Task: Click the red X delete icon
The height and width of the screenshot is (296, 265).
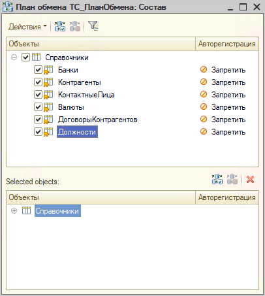Action: [x=250, y=180]
